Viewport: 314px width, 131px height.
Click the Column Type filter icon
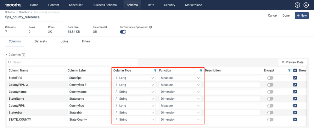pos(155,71)
